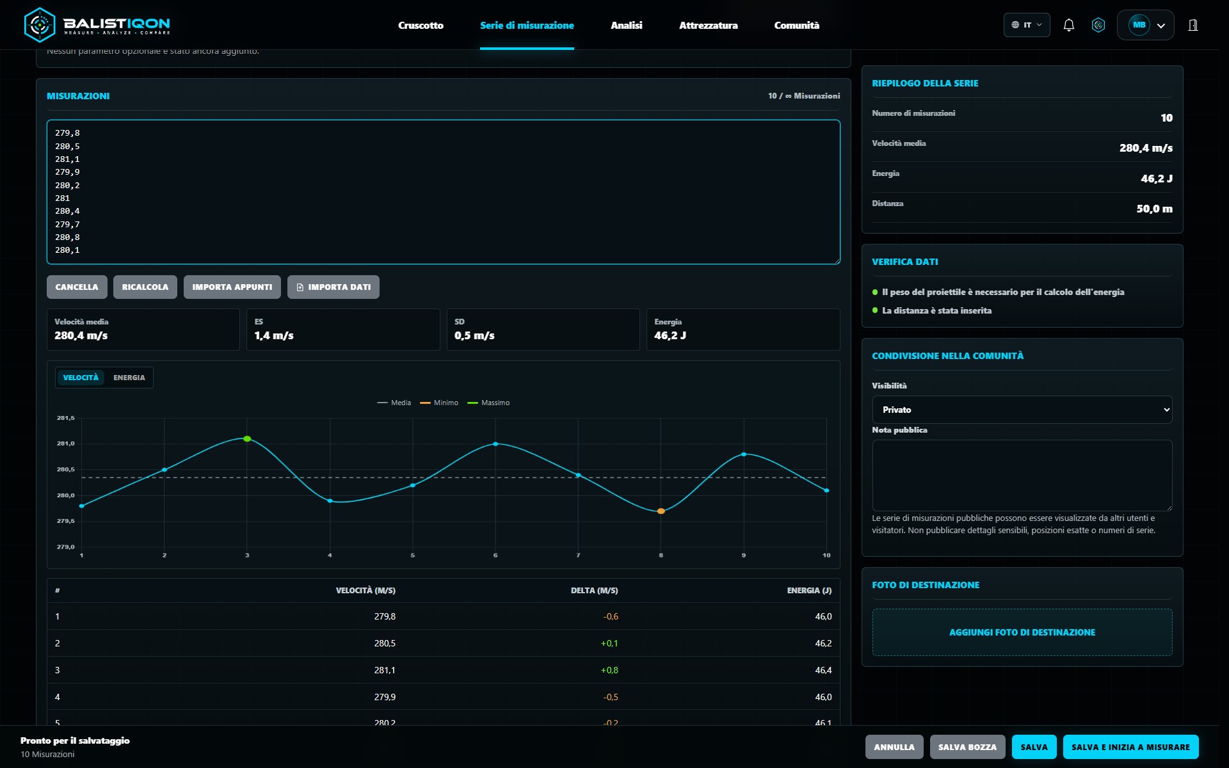Click the Ricalcola button
The image size is (1229, 768).
(145, 287)
